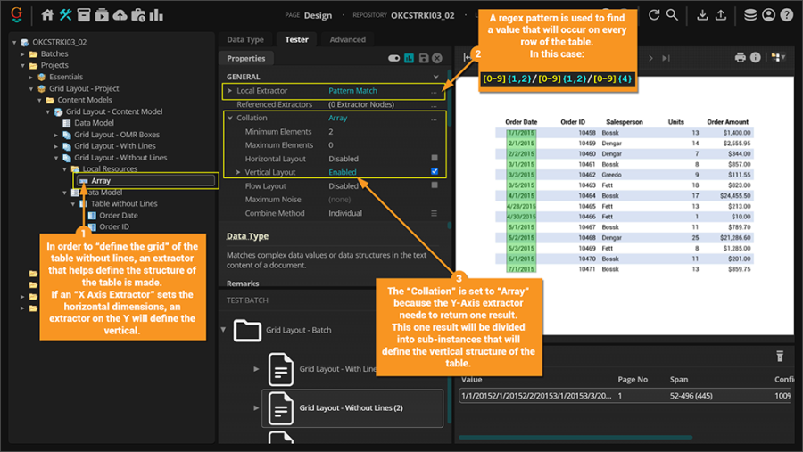Save properties with the floppy disk icon
803x452 pixels.
click(424, 58)
